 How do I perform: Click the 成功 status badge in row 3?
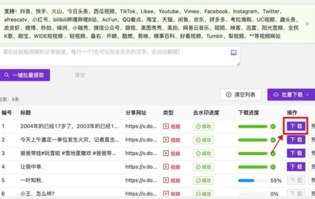tap(203, 153)
